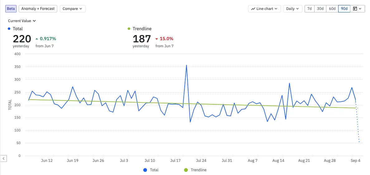This screenshot has height=175, width=370.
Task: Toggle Total series in bottom legend
Action: (x=151, y=170)
